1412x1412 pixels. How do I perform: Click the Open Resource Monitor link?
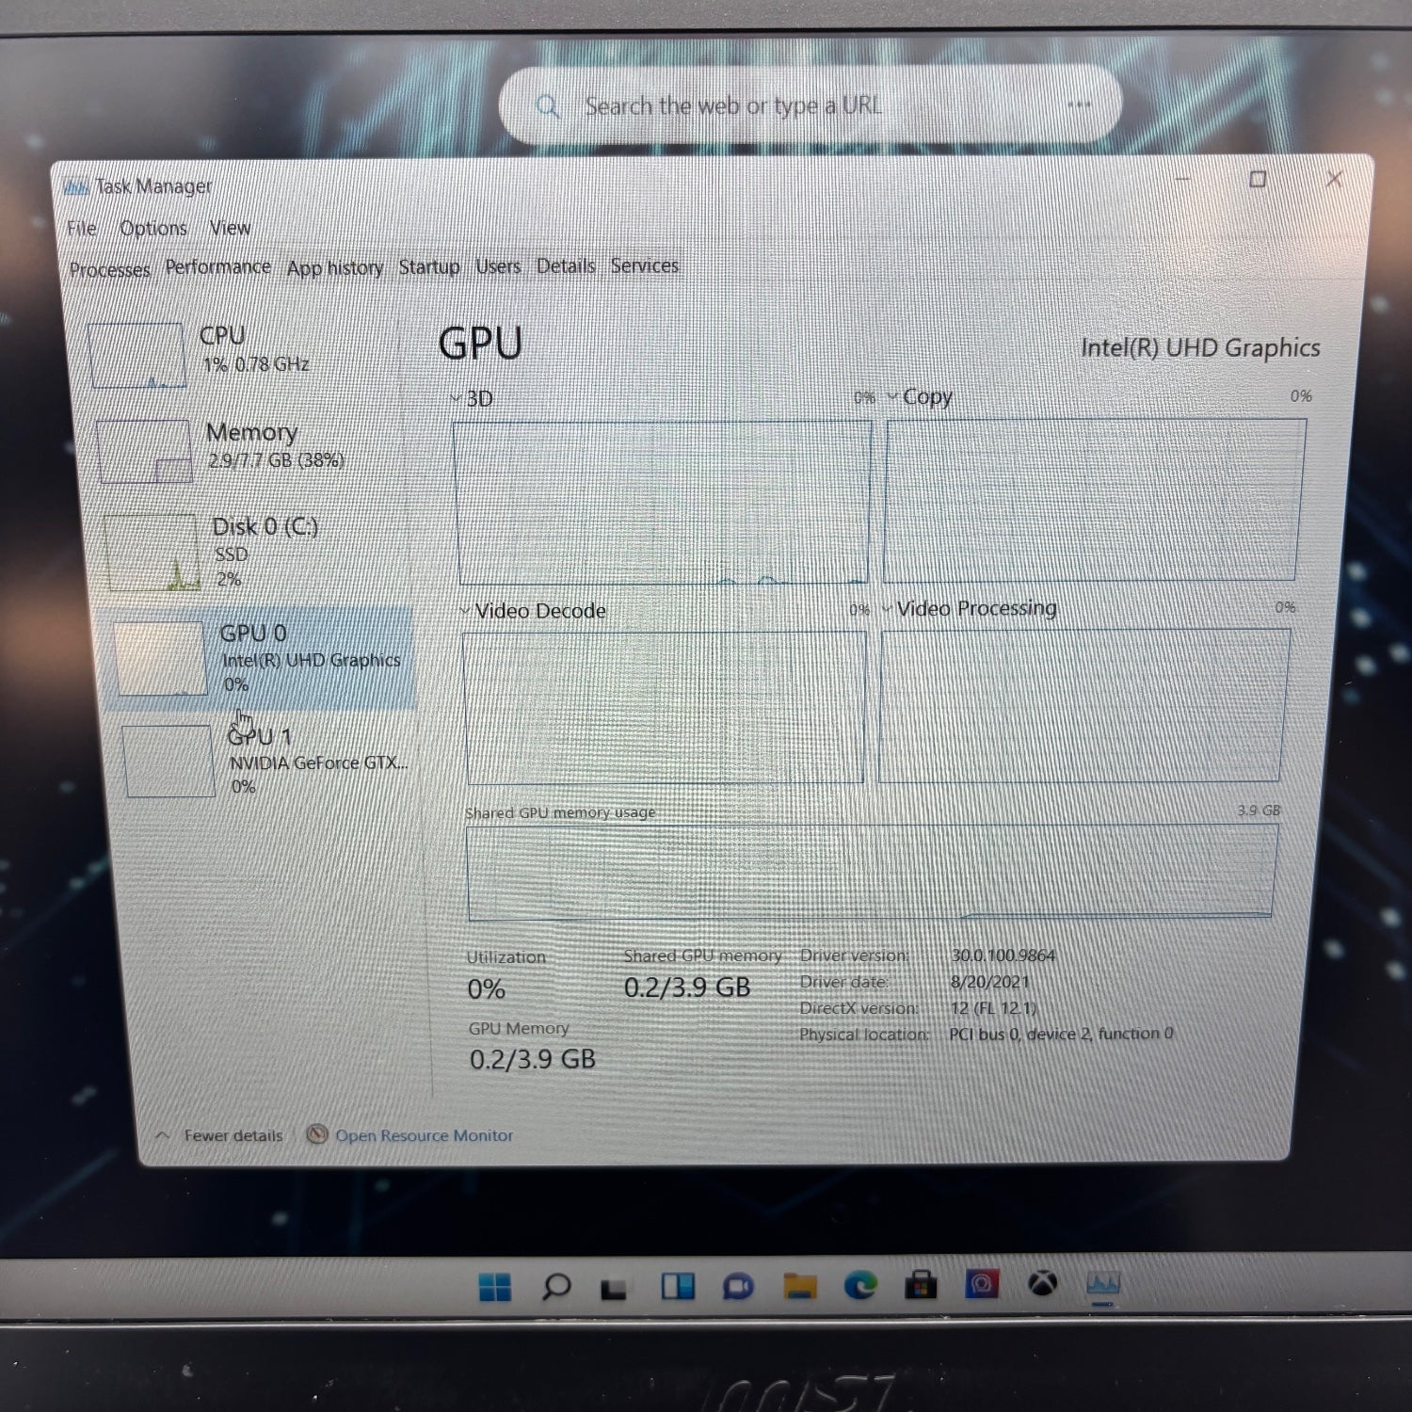[424, 1135]
